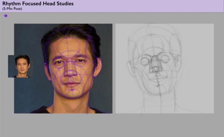This screenshot has height=137, width=224.
Task: Click the left eye circle in the sketch
Action: click(145, 61)
